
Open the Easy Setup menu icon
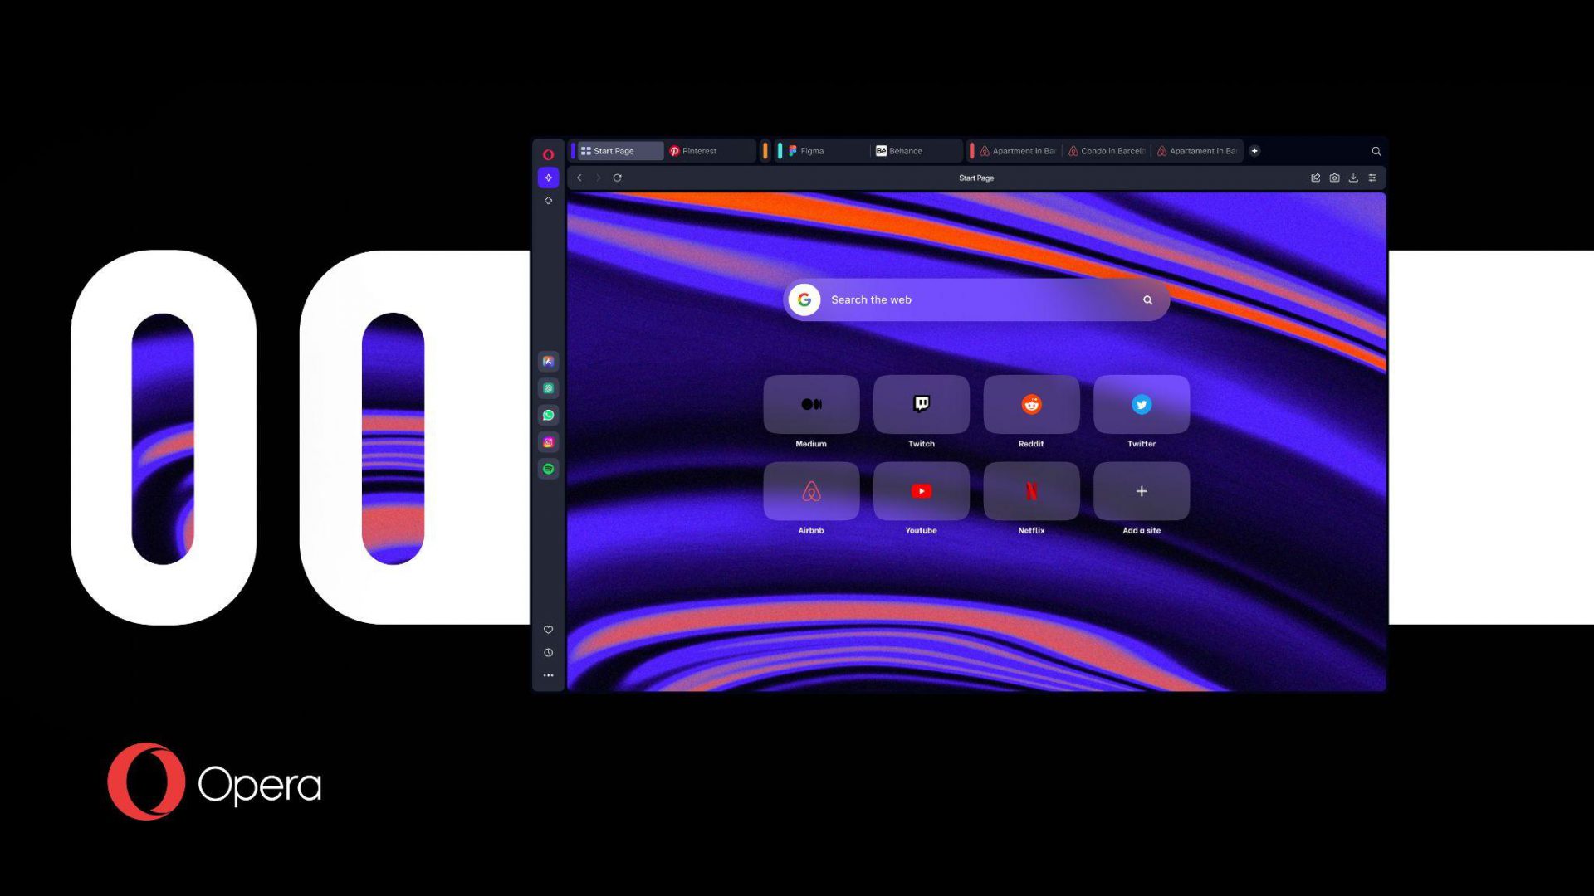click(1372, 178)
